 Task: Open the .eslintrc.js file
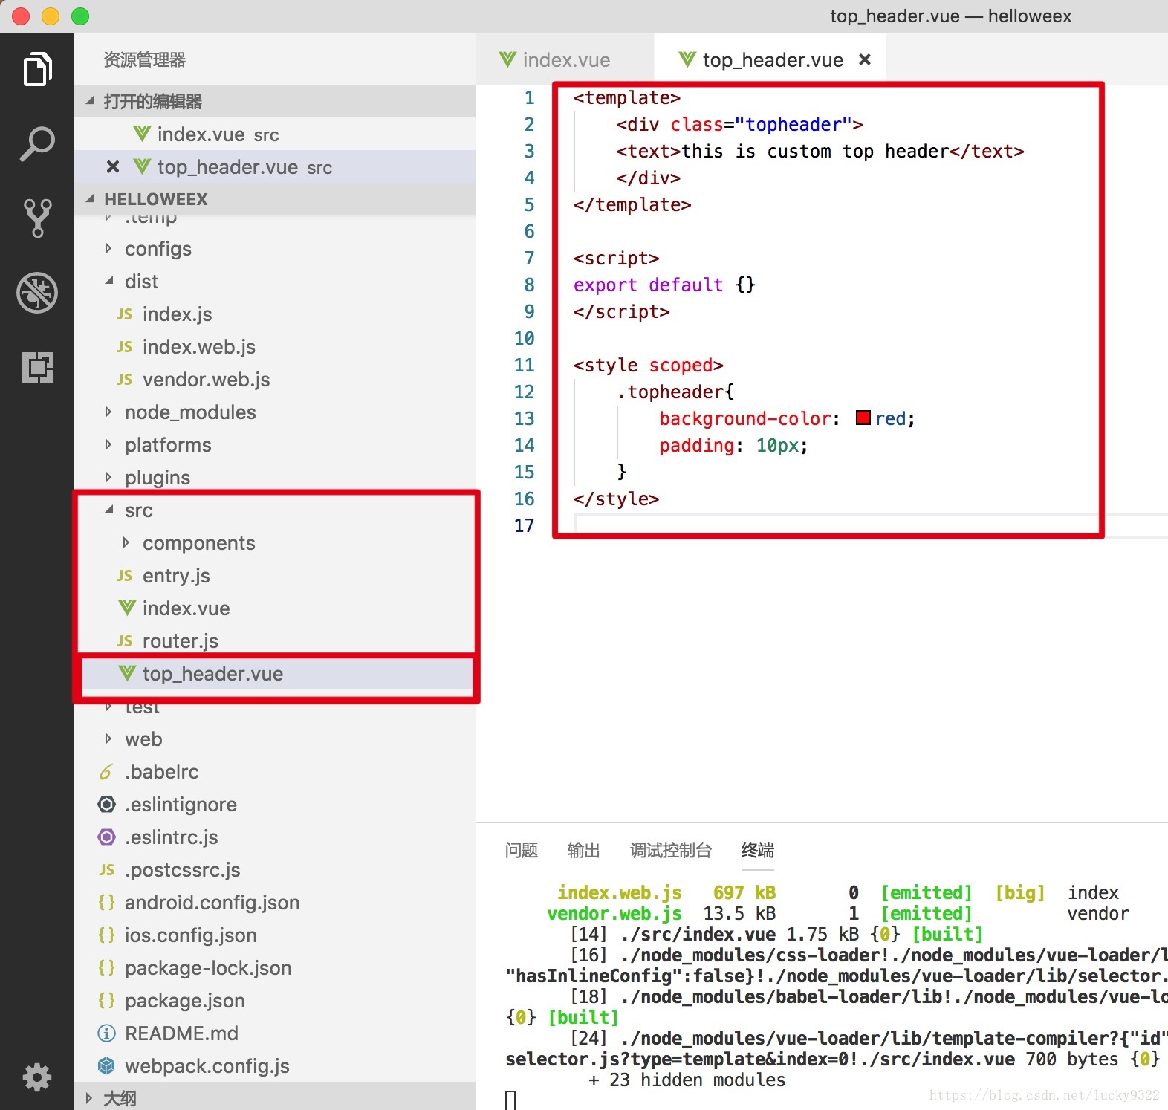coord(275,837)
